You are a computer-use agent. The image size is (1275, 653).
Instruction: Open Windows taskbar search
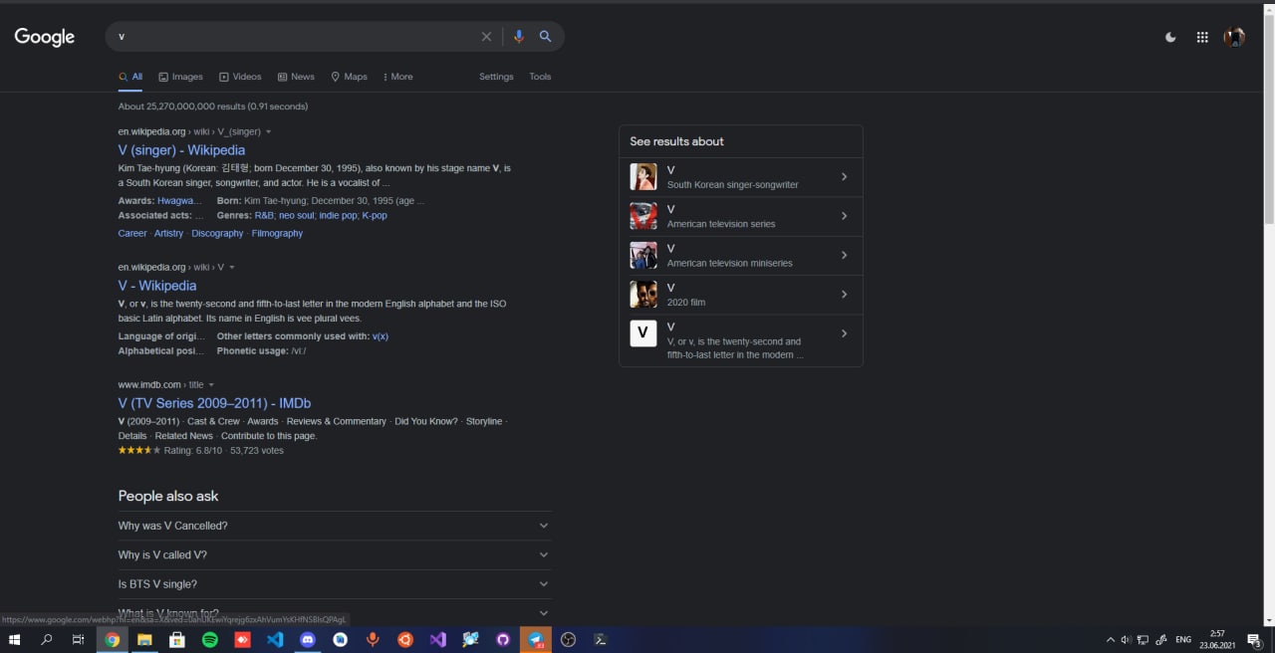click(47, 640)
